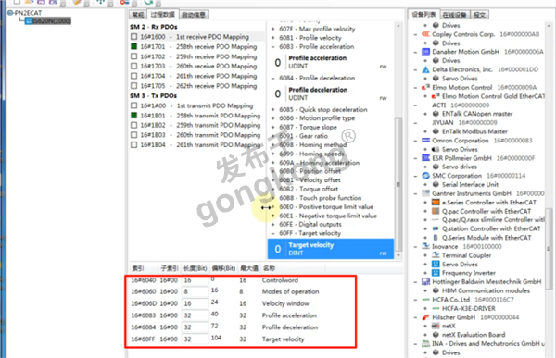Click the length field of Modes of operation
Image resolution: width=556 pixels, height=358 pixels.
coord(195,291)
